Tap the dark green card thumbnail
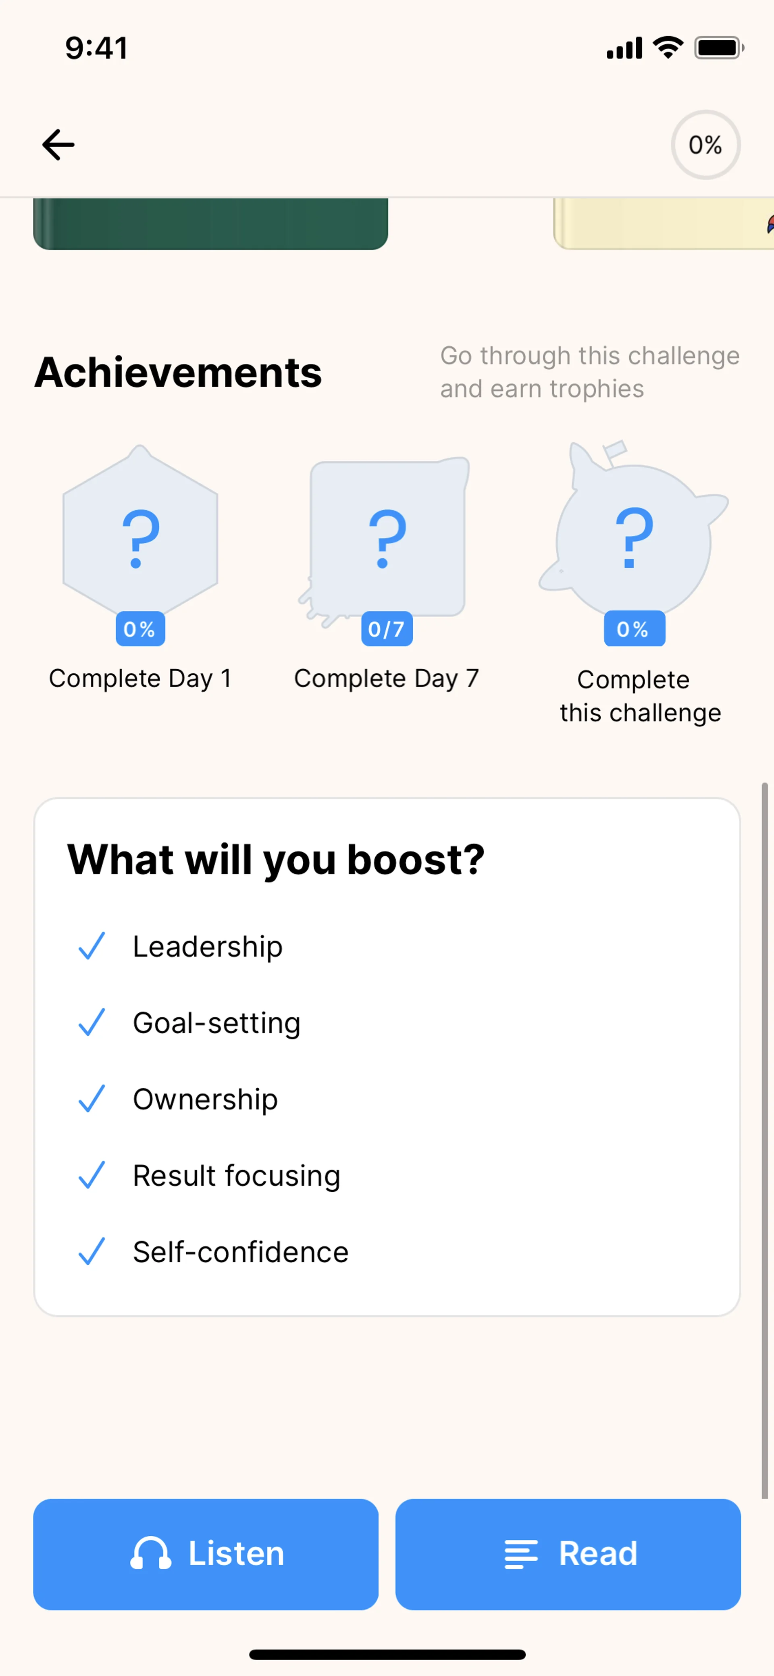Viewport: 774px width, 1676px height. pyautogui.click(x=211, y=223)
